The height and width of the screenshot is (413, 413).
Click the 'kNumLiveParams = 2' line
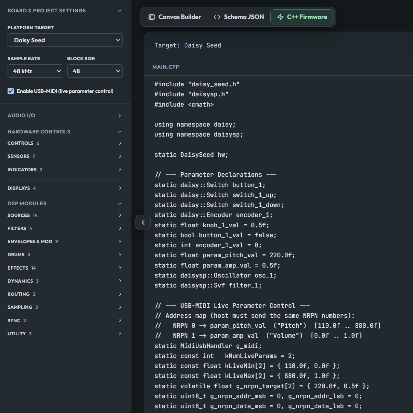(225, 356)
